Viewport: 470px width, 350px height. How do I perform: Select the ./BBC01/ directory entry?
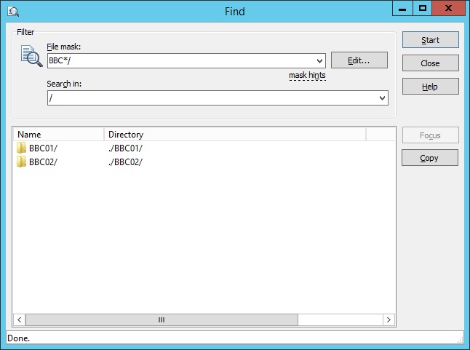click(x=125, y=148)
